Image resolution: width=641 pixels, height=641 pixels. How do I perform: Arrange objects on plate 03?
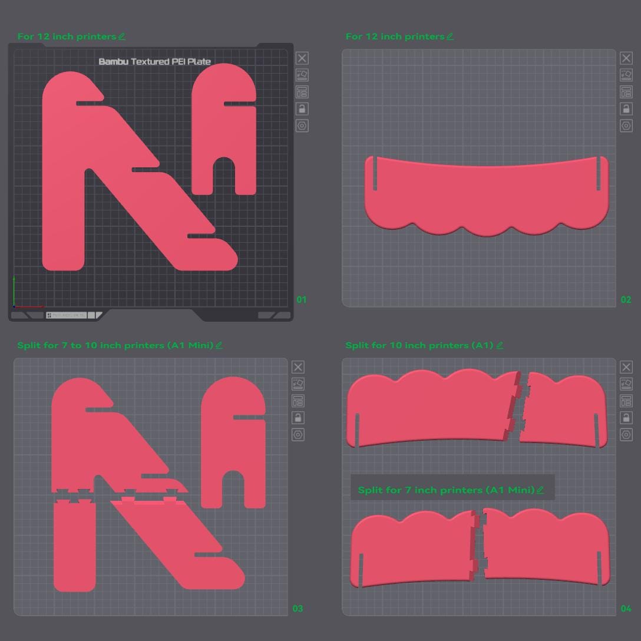coord(298,401)
